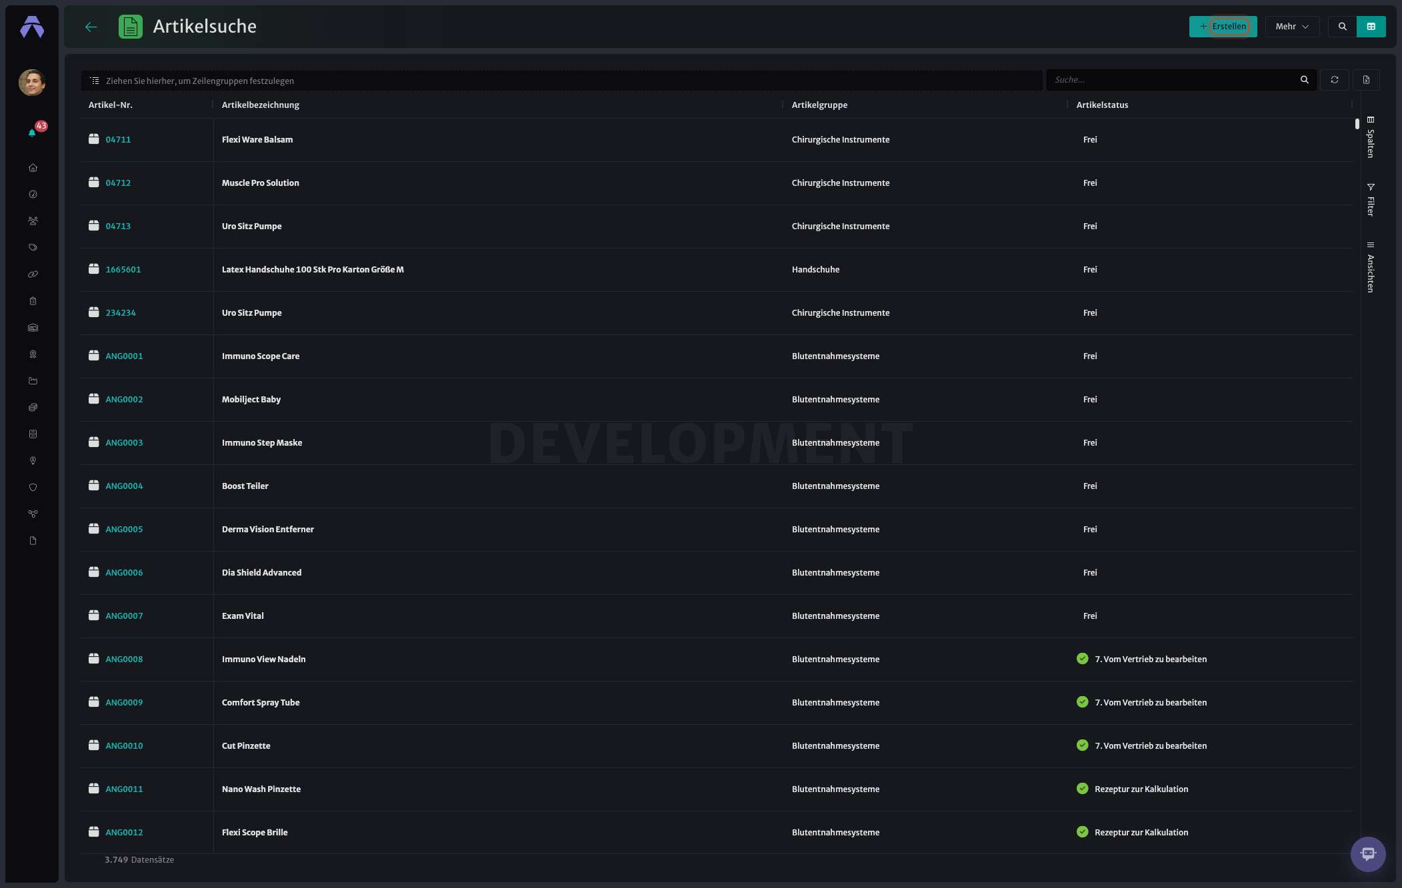This screenshot has height=888, width=1402.
Task: Open article ANG0008
Action: 124,659
